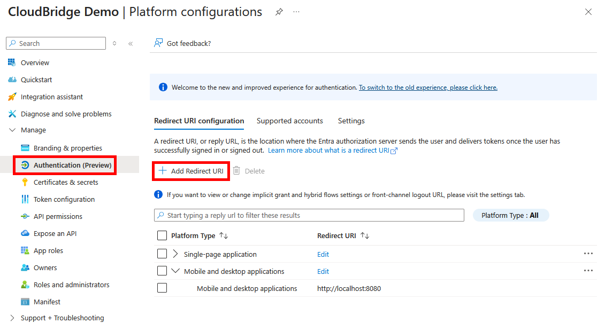
Task: Click the App roles icon
Action: (25, 250)
